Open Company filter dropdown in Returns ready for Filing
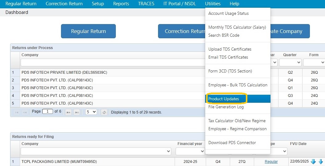The width and height of the screenshot is (325, 166). (x=96, y=151)
